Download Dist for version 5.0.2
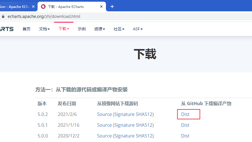252x142 pixels. (x=185, y=114)
